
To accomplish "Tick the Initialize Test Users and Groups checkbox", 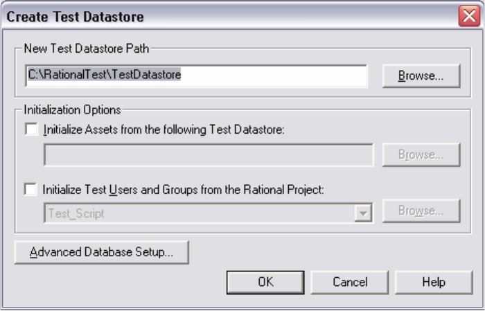I will pos(30,189).
